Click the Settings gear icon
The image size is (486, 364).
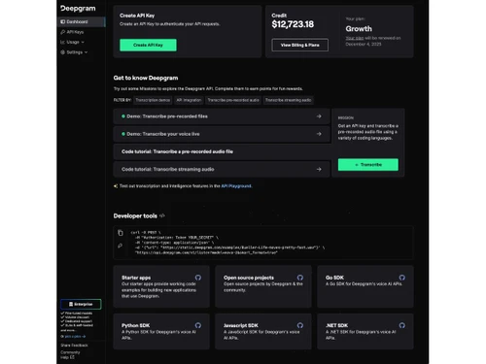click(63, 52)
